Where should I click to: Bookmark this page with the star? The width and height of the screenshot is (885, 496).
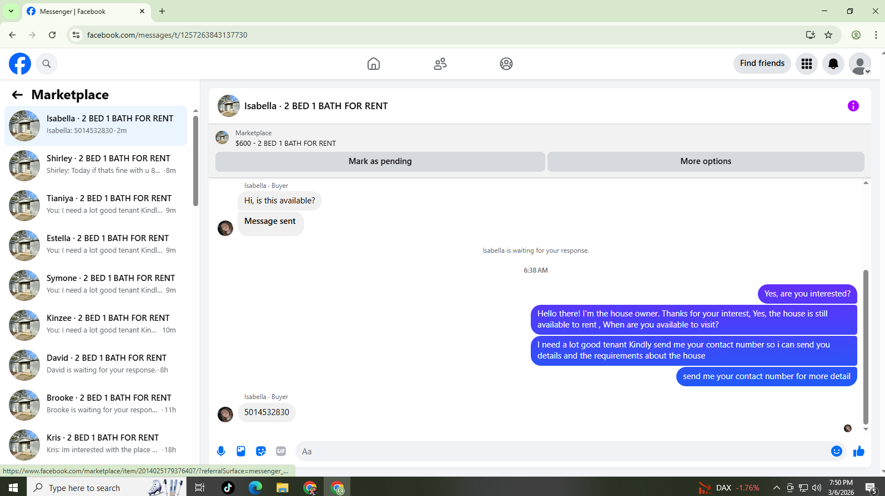tap(828, 35)
